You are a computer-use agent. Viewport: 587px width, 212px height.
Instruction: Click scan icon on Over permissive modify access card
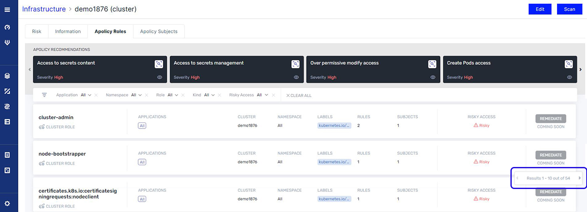(x=432, y=64)
